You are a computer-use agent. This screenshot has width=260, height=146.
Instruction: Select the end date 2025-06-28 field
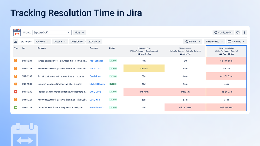pos(94,42)
